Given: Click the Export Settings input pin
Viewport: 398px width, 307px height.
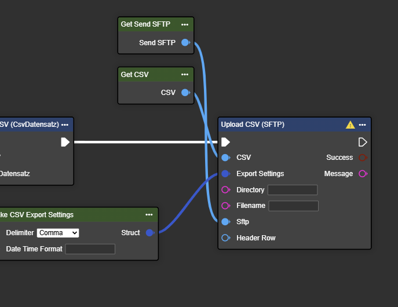Looking at the screenshot, I should (226, 174).
